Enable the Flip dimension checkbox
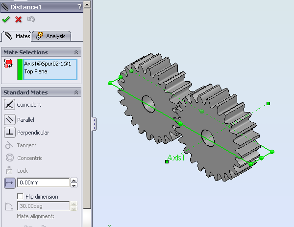 [20, 197]
